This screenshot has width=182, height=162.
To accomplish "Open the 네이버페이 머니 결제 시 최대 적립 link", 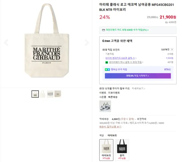I will click(x=124, y=62).
